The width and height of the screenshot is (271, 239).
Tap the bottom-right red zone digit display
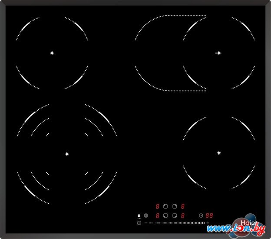pos(183,216)
